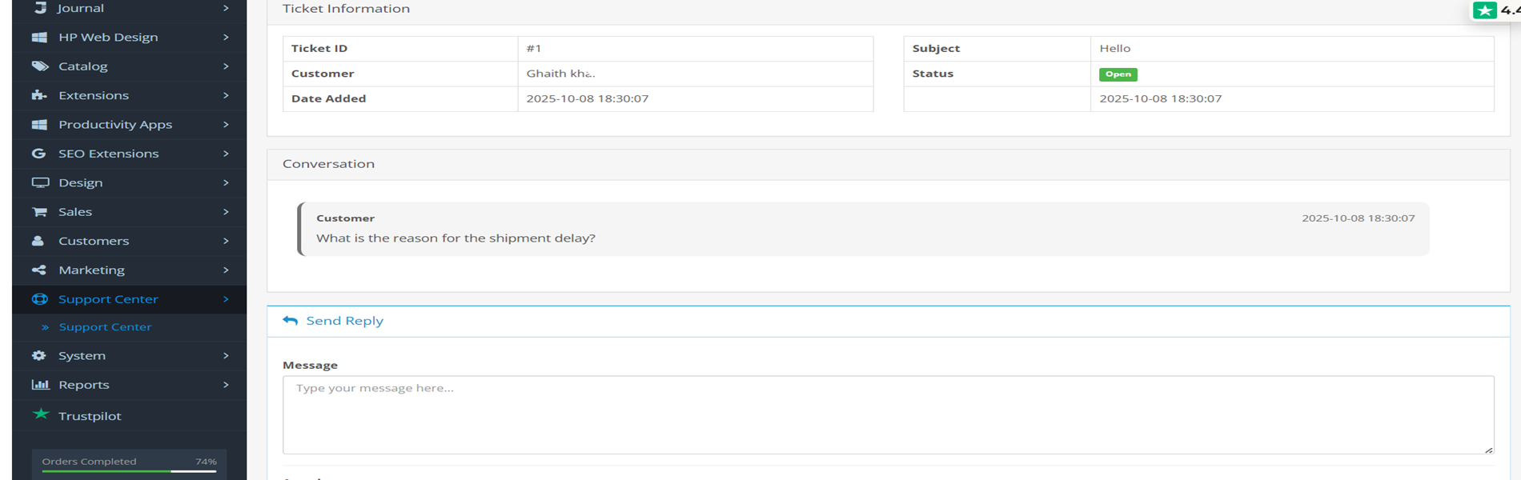Click the Send Reply heading
Viewport: 1521px width, 480px height.
click(344, 321)
